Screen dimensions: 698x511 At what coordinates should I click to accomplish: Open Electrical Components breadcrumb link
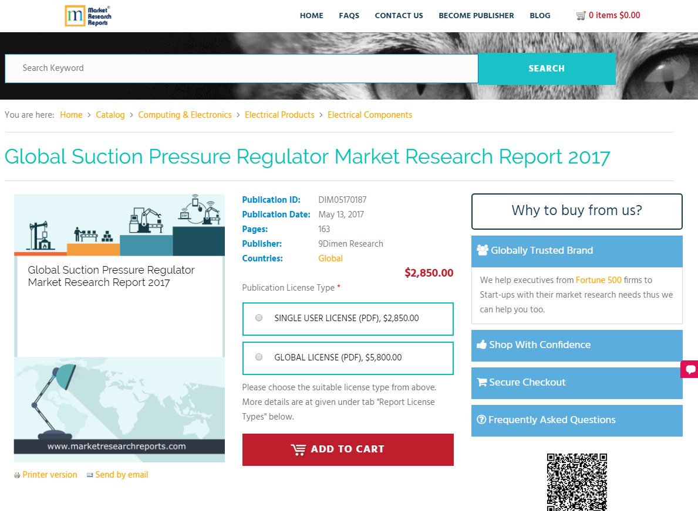[370, 115]
